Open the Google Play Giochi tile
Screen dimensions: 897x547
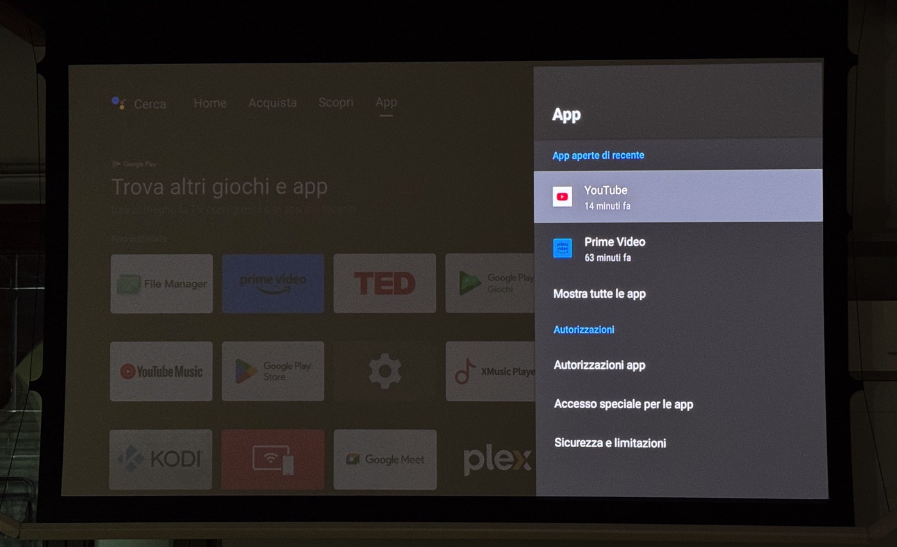point(490,283)
